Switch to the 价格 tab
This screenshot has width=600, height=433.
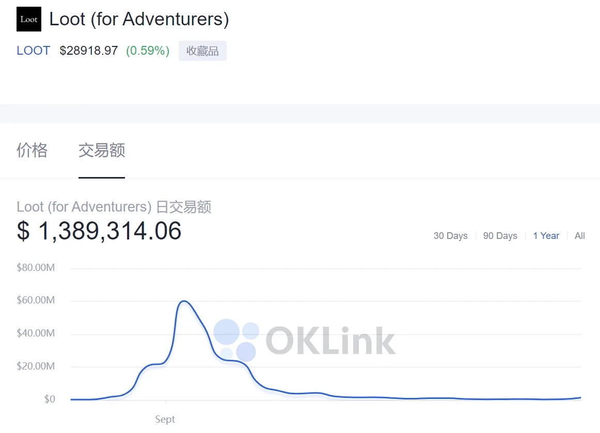click(32, 150)
